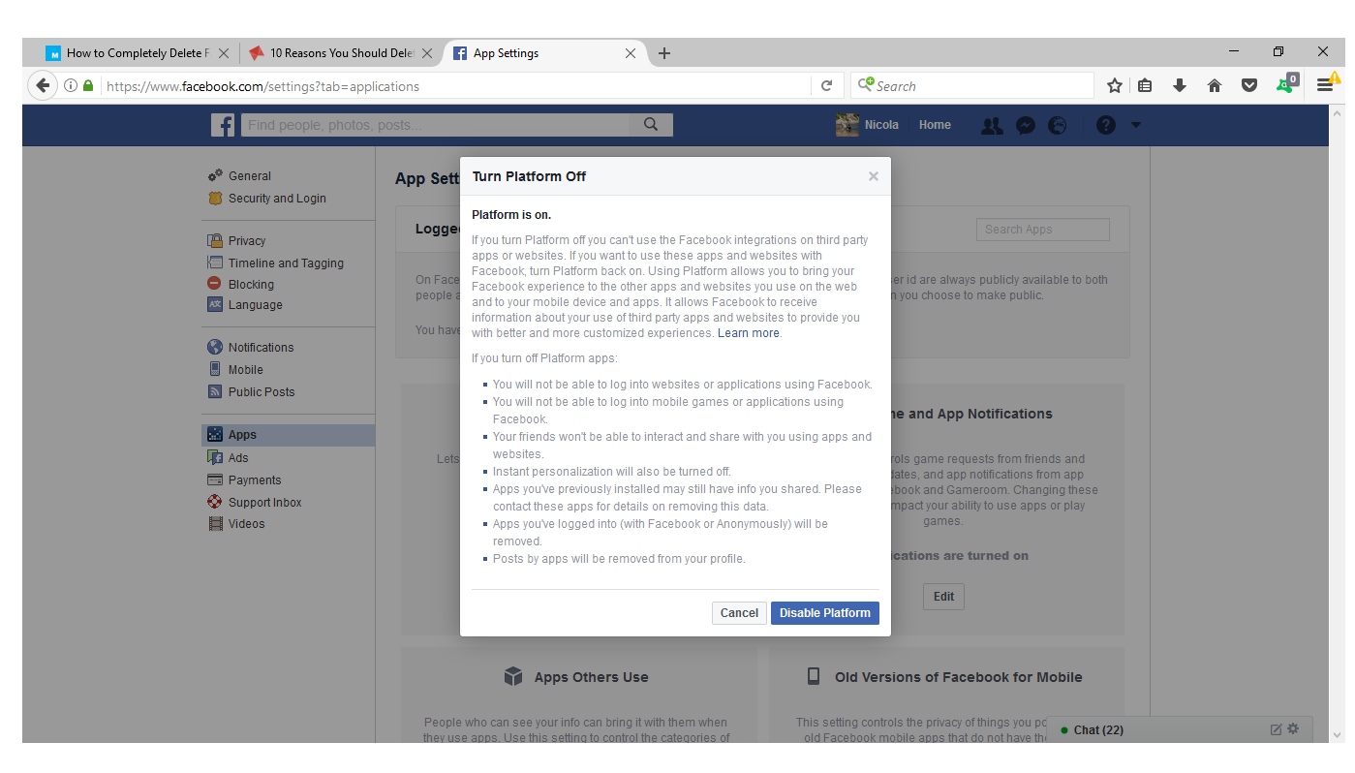1355x773 pixels.
Task: Open the Friend Requests icon
Action: point(992,126)
